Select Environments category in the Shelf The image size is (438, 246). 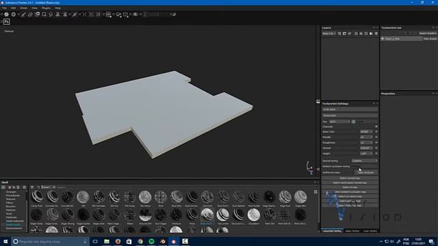(14, 228)
